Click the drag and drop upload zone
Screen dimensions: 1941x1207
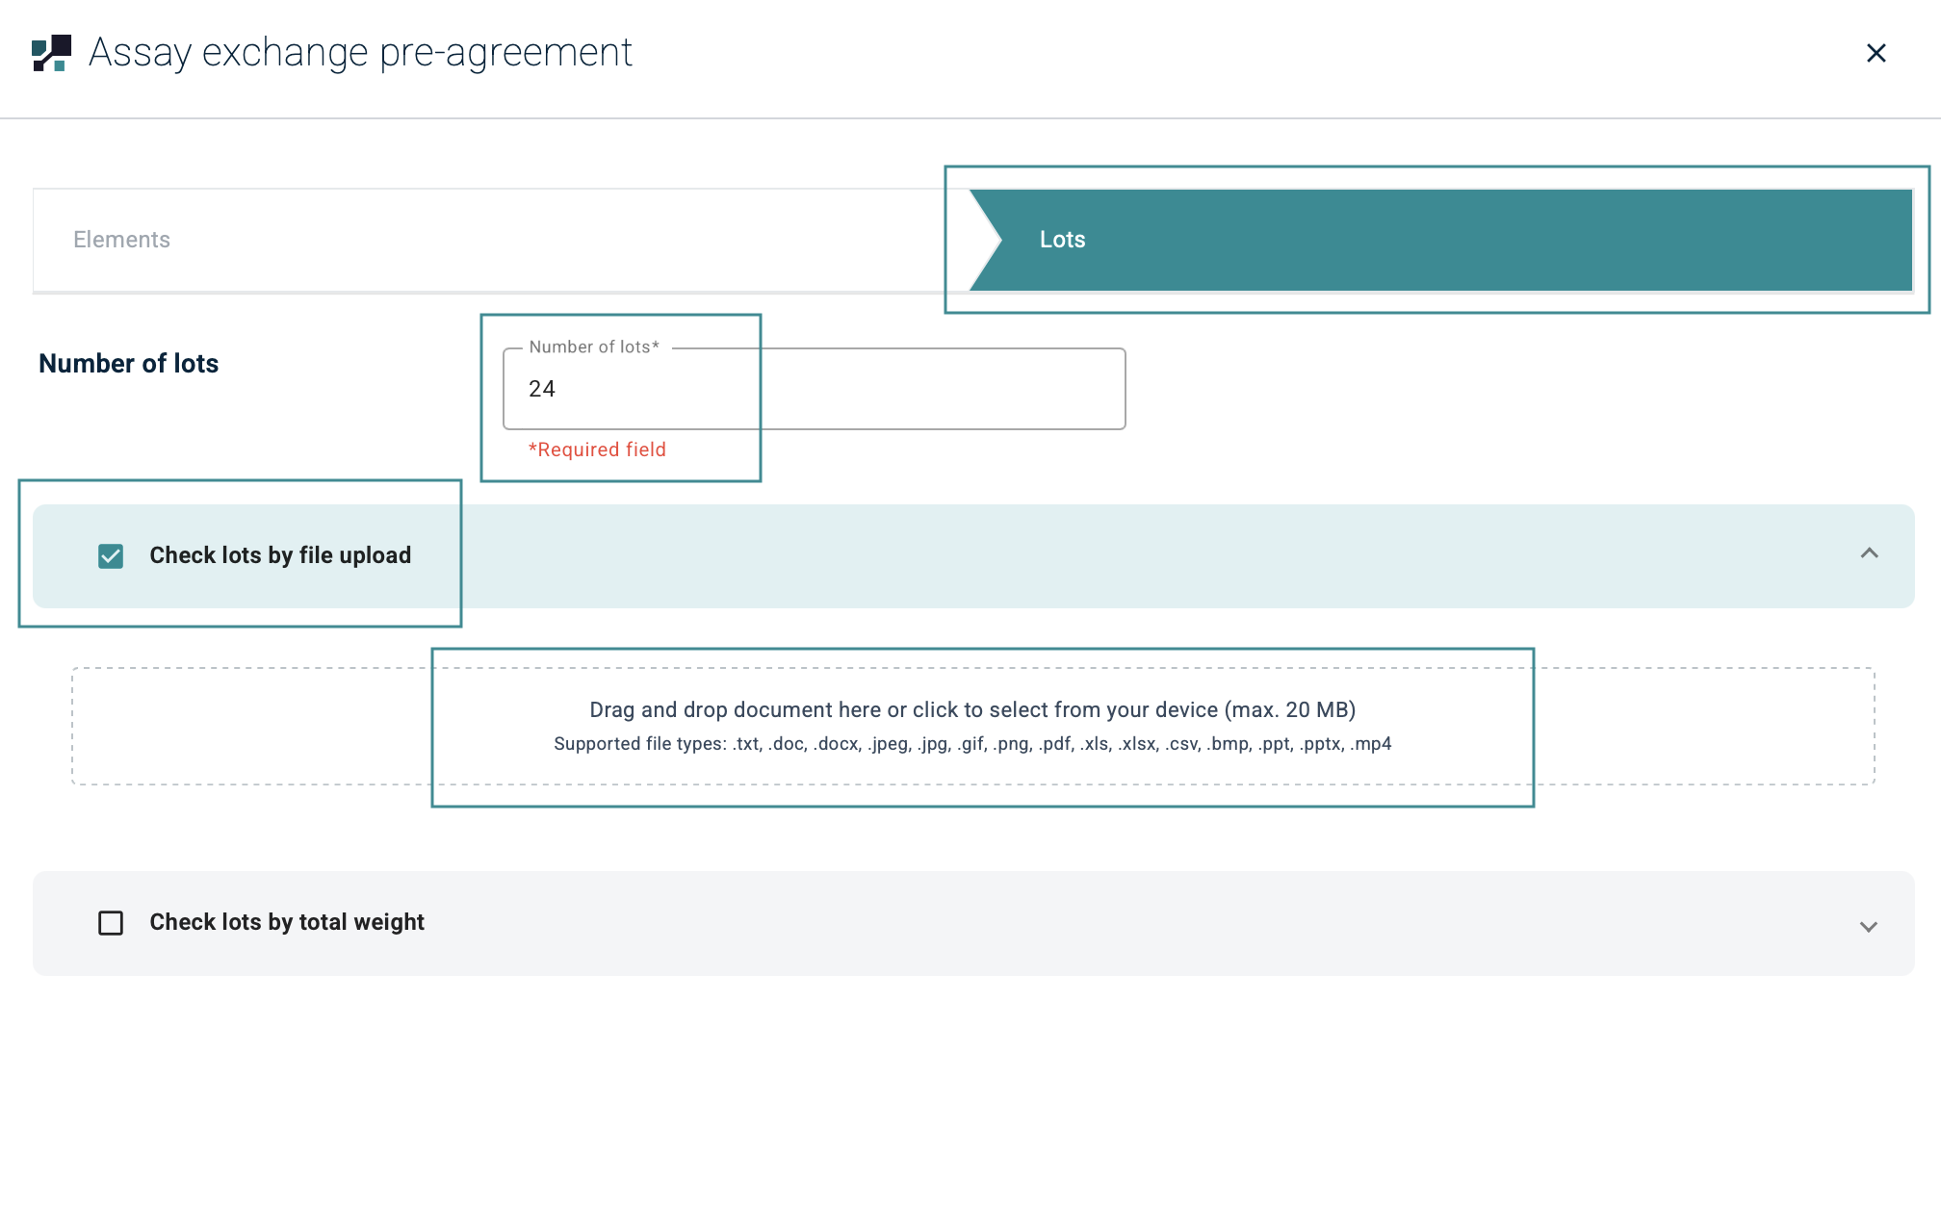(x=972, y=726)
